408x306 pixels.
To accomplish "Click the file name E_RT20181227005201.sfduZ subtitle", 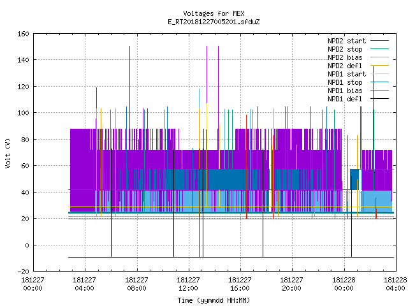I will pos(214,22).
